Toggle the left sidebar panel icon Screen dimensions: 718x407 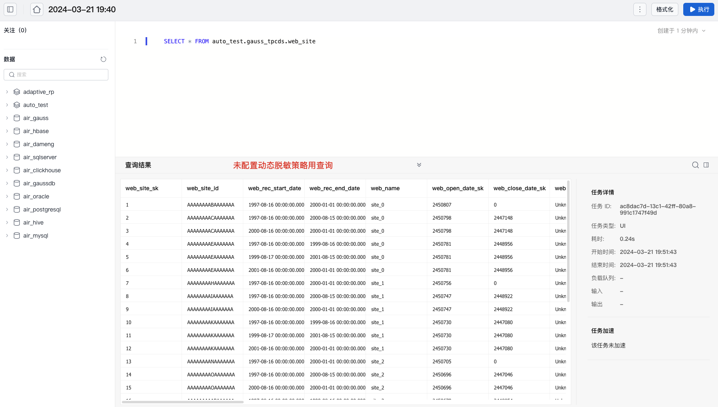tap(10, 9)
